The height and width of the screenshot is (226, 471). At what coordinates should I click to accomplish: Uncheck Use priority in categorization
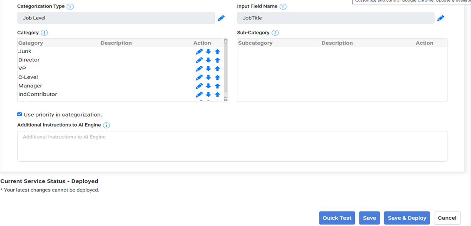[x=20, y=114]
